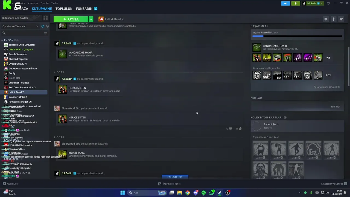Open the fukBadin account dropdown
Screen dimensions: 350x197
(x=313, y=3)
